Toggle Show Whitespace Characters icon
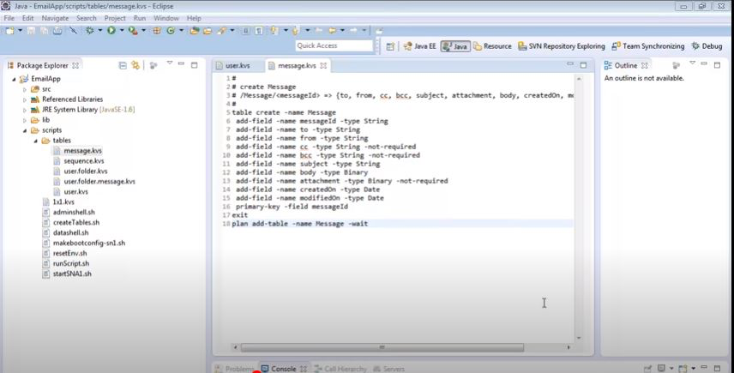This screenshot has height=373, width=734. (x=259, y=30)
